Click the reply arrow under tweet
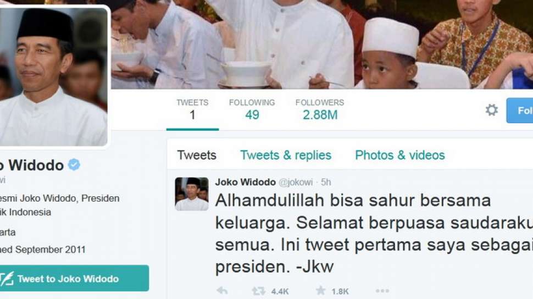Screen dimensions: 533x299 (x=223, y=291)
